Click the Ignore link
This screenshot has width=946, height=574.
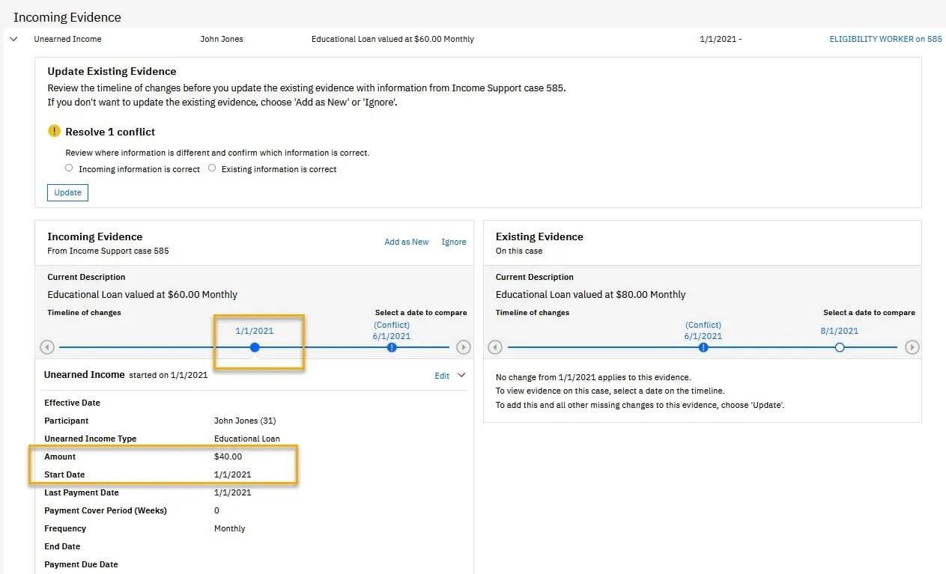click(454, 242)
